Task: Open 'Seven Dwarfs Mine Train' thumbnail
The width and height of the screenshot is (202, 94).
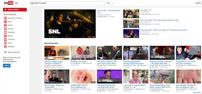Action: pos(162,76)
